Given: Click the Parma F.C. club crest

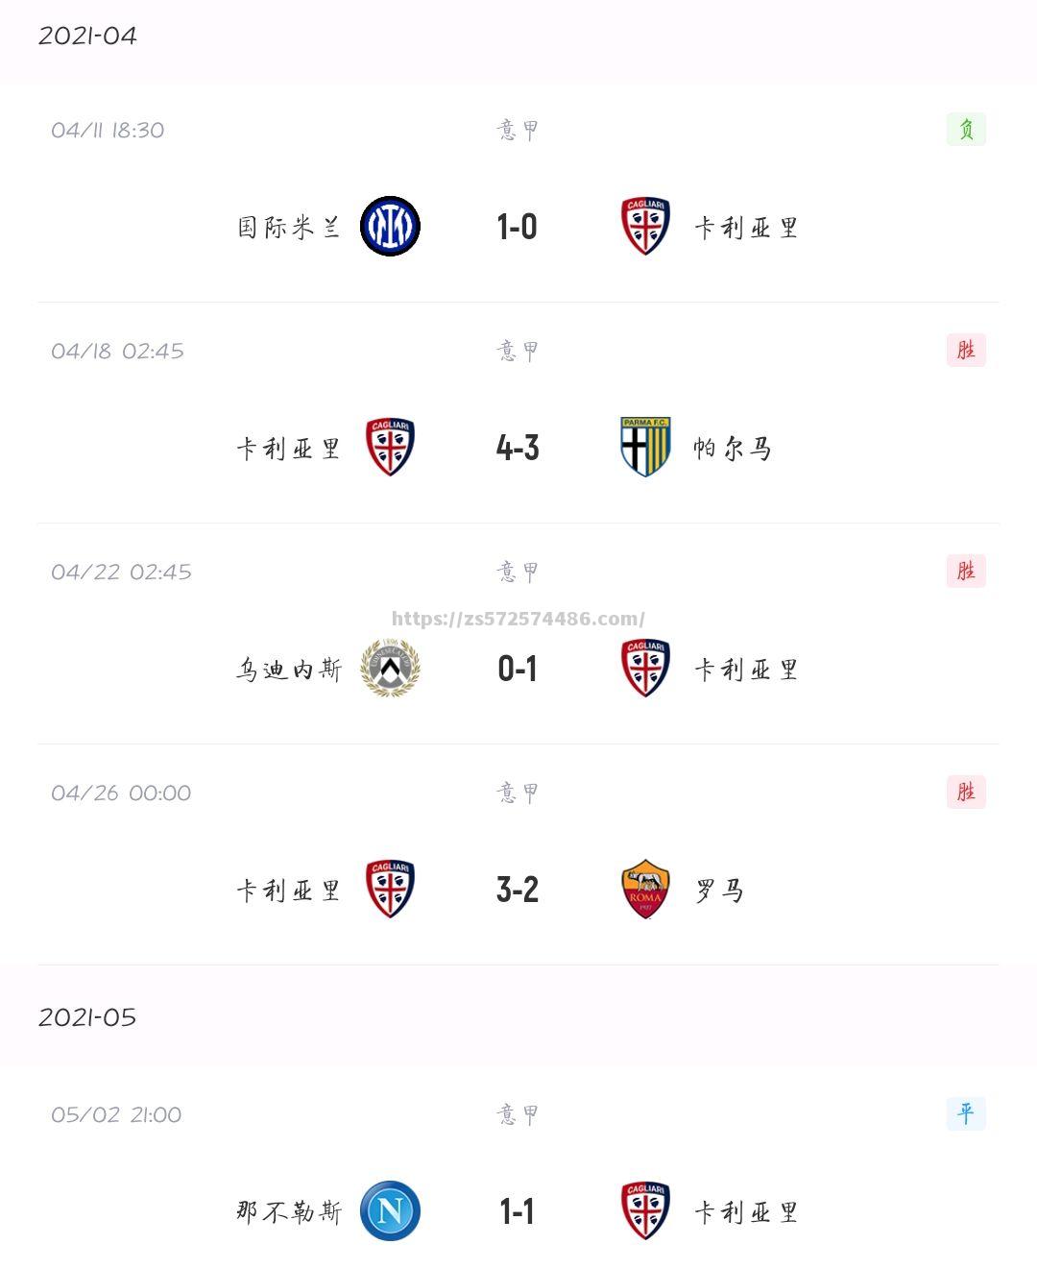Looking at the screenshot, I should (x=645, y=448).
